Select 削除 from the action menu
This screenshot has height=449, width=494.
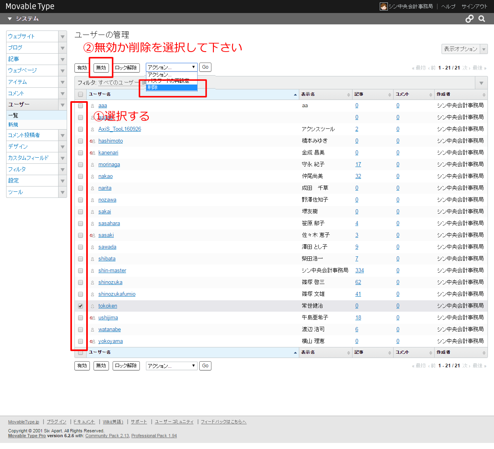pyautogui.click(x=171, y=87)
